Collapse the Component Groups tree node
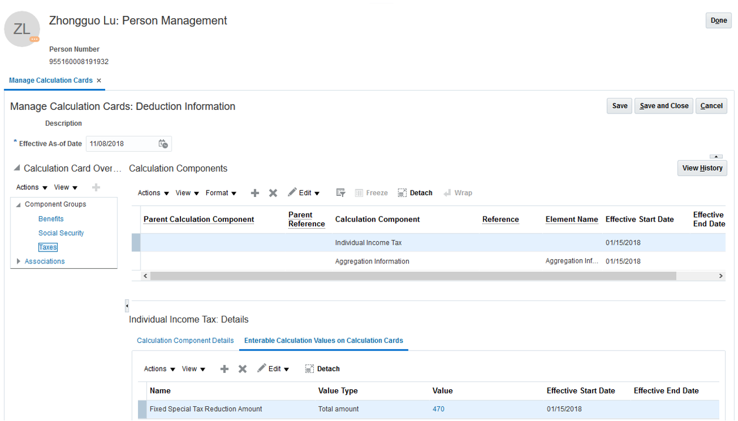Image resolution: width=738 pixels, height=421 pixels. click(18, 205)
